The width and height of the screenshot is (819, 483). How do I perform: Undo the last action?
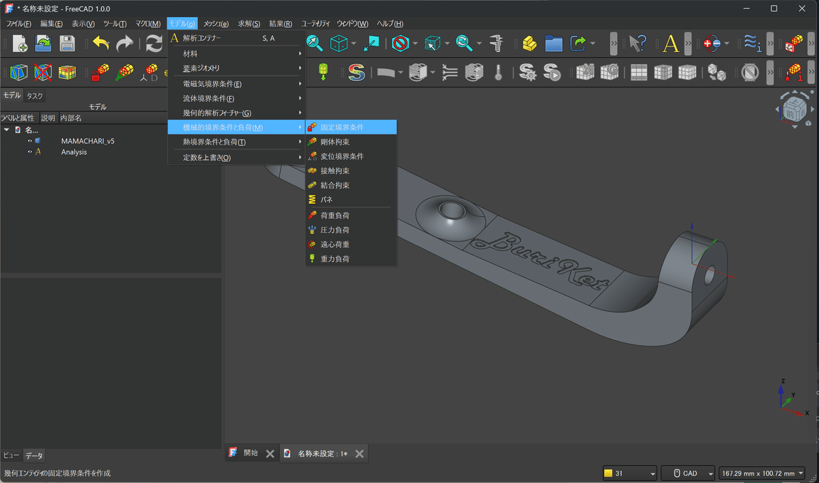pos(101,44)
